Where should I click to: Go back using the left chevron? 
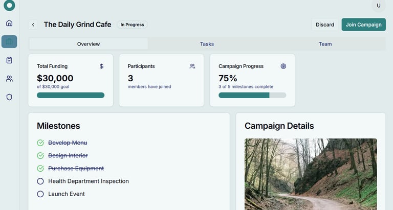(33, 25)
